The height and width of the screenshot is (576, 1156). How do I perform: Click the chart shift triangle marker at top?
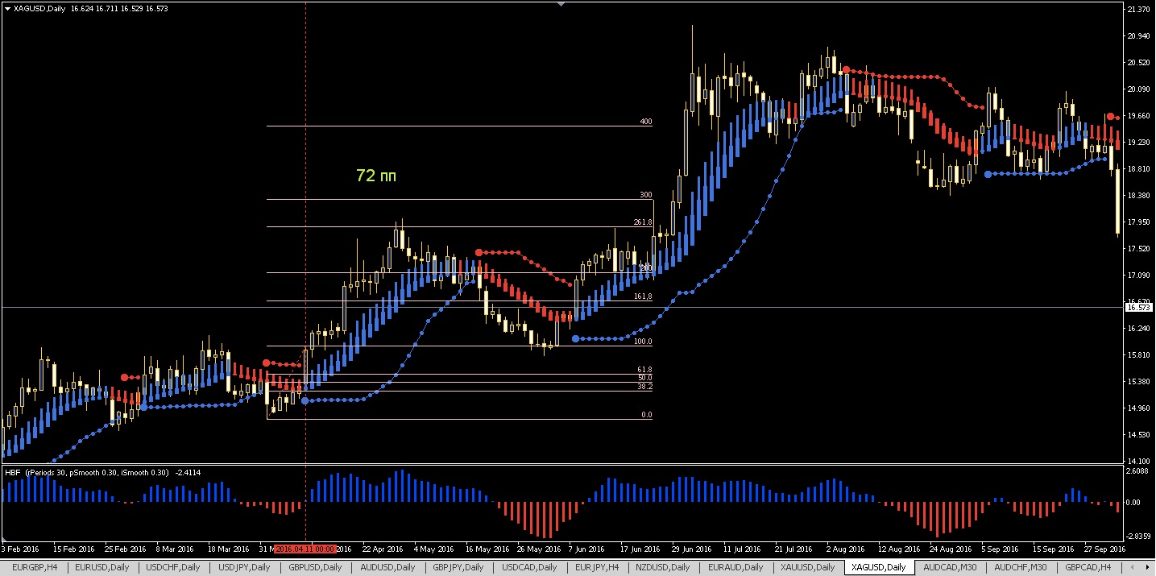(x=561, y=4)
